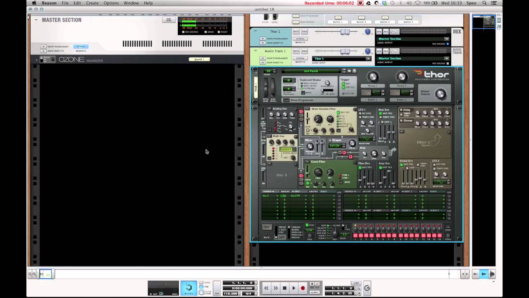Click the Thor 1 channel automation curve icon

(395, 31)
